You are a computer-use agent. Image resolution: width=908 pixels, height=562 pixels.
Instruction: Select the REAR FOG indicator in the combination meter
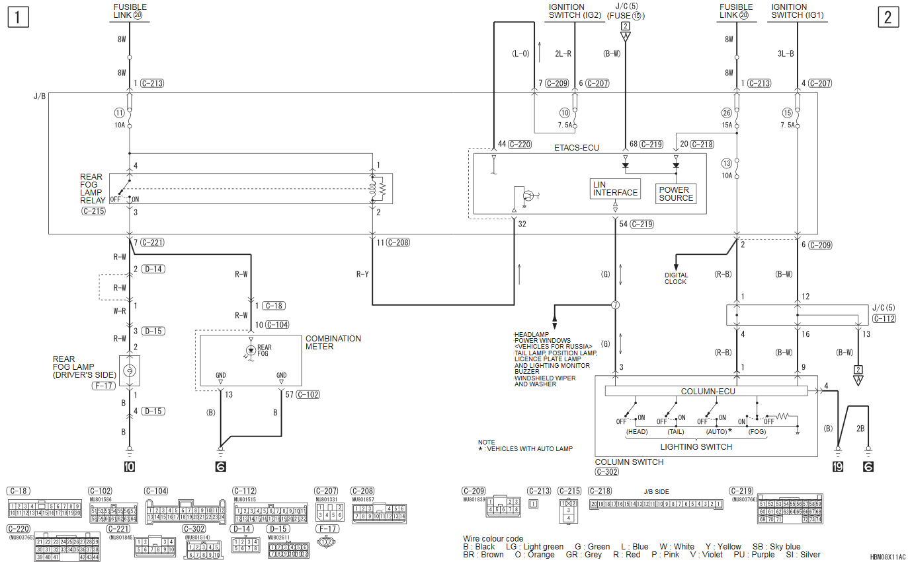251,349
